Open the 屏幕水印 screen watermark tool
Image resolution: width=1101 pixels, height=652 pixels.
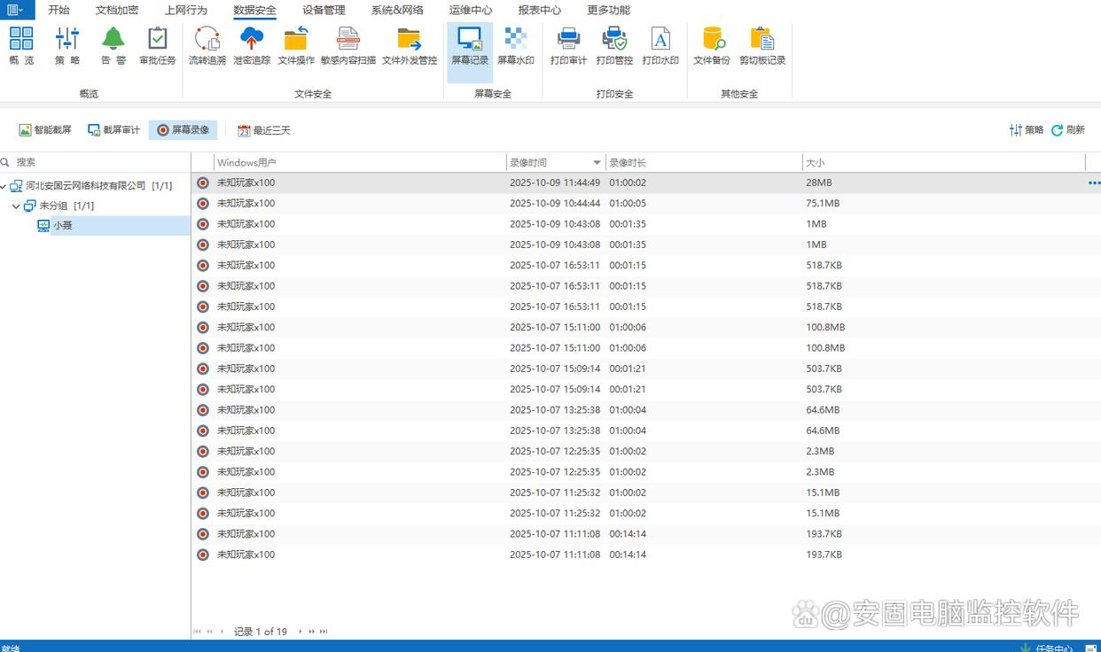coord(515,46)
